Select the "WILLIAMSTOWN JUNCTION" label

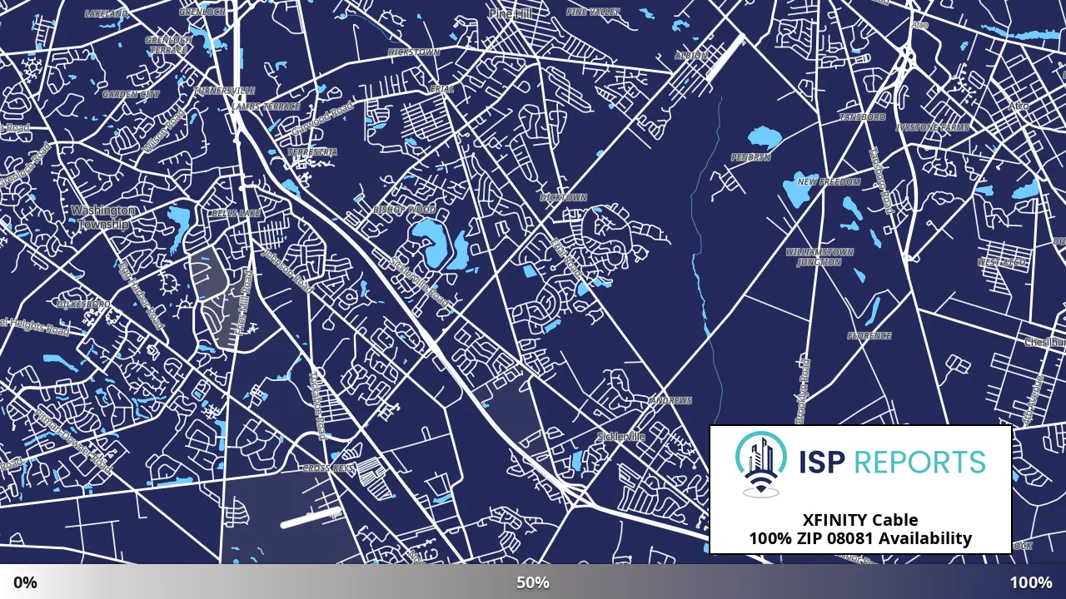point(819,257)
